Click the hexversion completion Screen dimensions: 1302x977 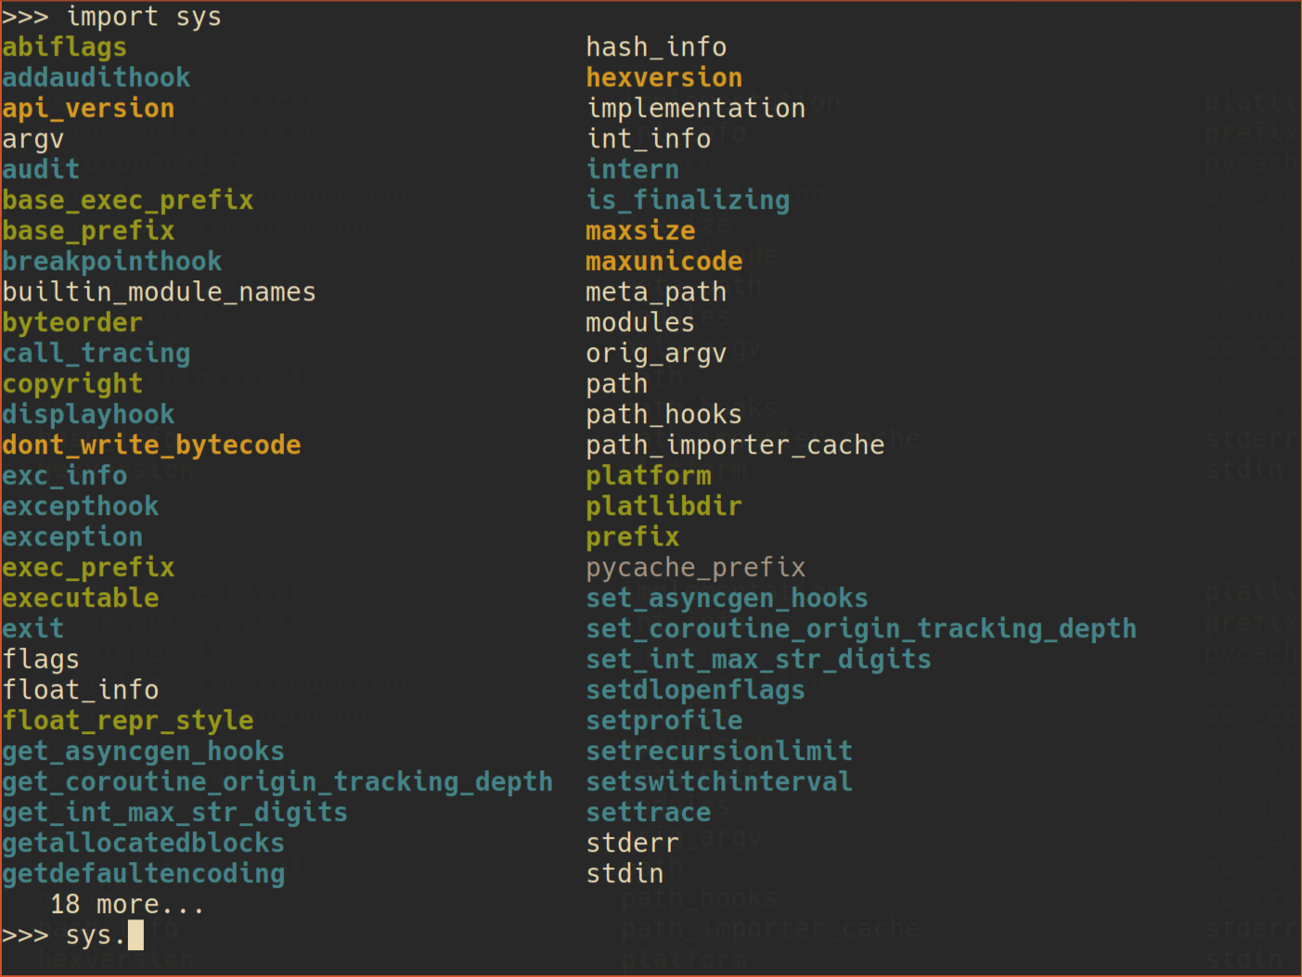tap(664, 78)
